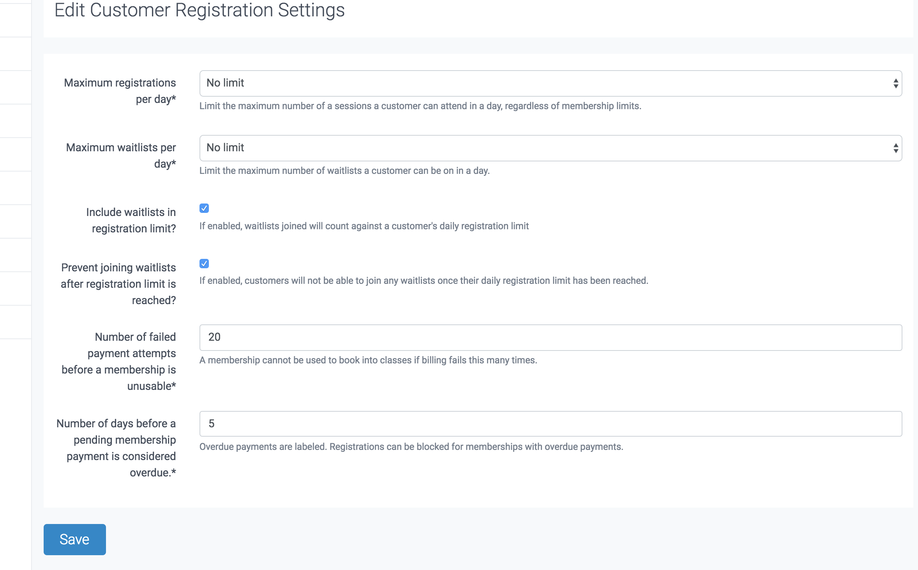Click the failed payment attempts field showing 20
This screenshot has width=918, height=570.
tap(550, 337)
